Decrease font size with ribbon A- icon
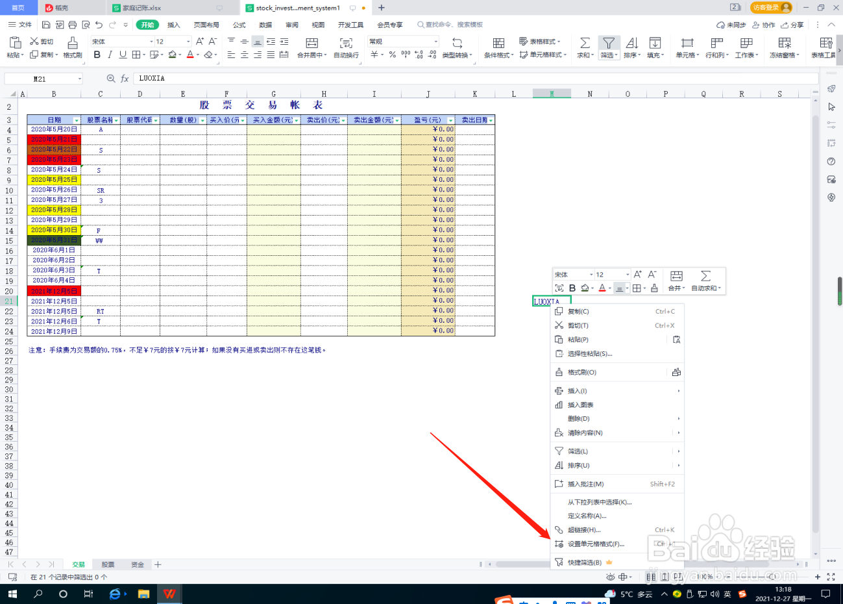Viewport: 843px width, 604px height. click(212, 41)
